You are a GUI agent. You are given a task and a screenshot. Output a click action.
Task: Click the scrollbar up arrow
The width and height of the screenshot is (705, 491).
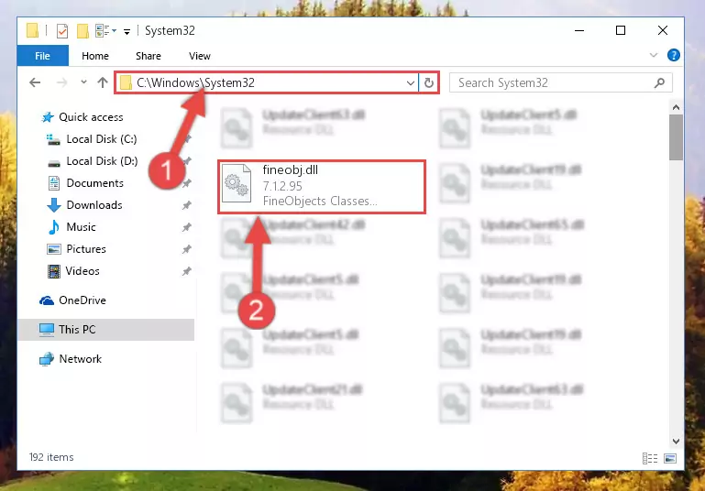[x=676, y=107]
